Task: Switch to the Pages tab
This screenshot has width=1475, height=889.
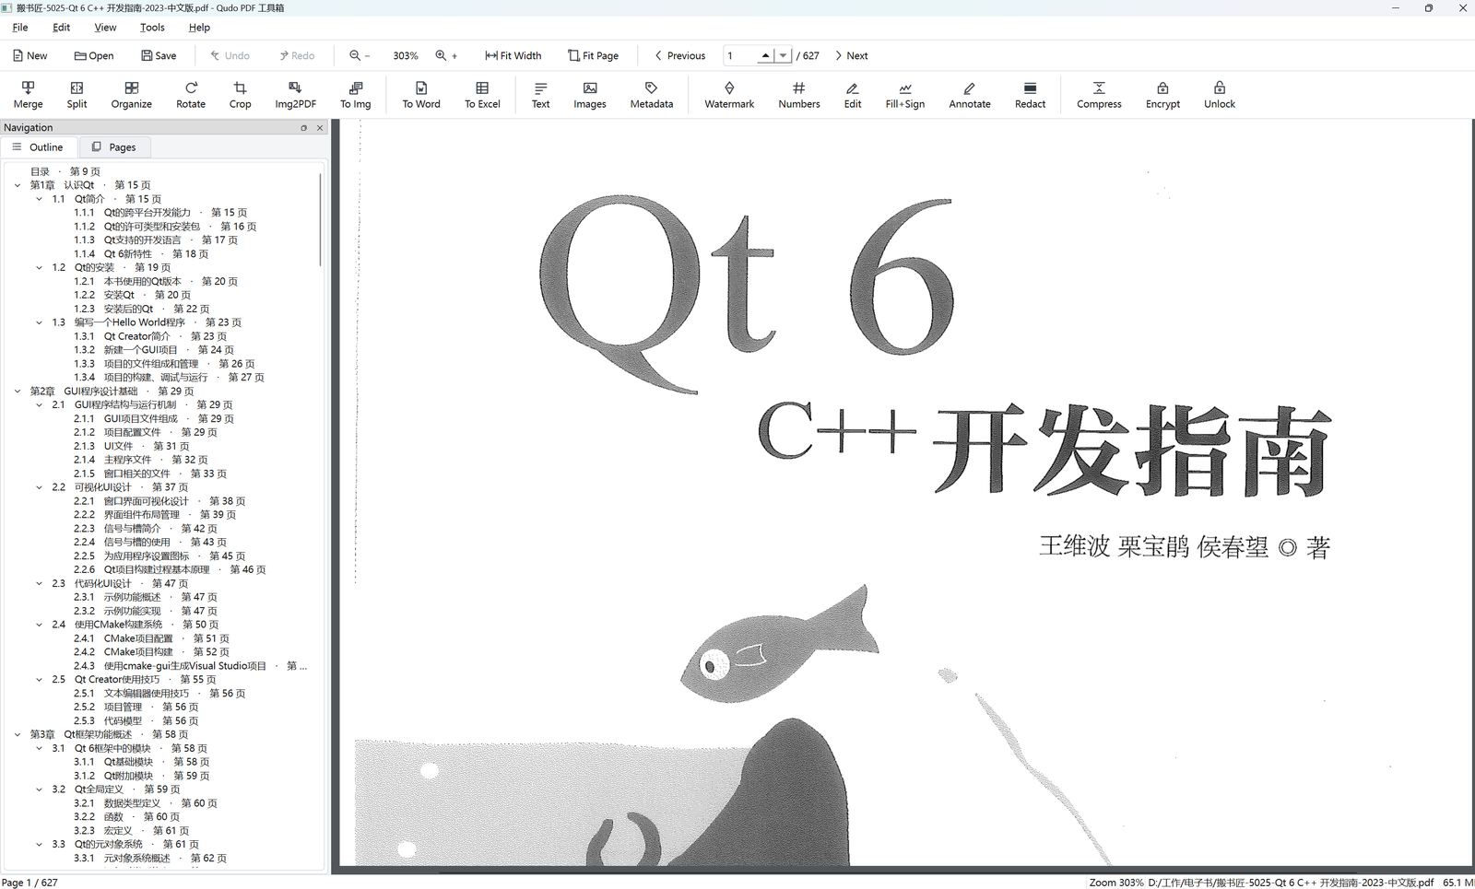Action: pyautogui.click(x=114, y=147)
